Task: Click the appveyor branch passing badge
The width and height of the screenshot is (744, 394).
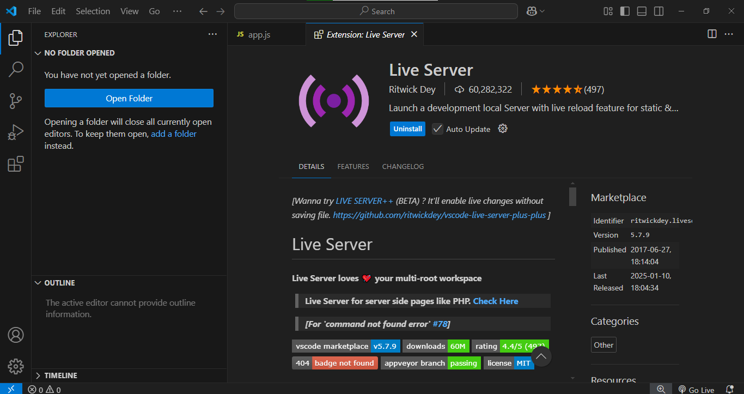Action: (431, 363)
